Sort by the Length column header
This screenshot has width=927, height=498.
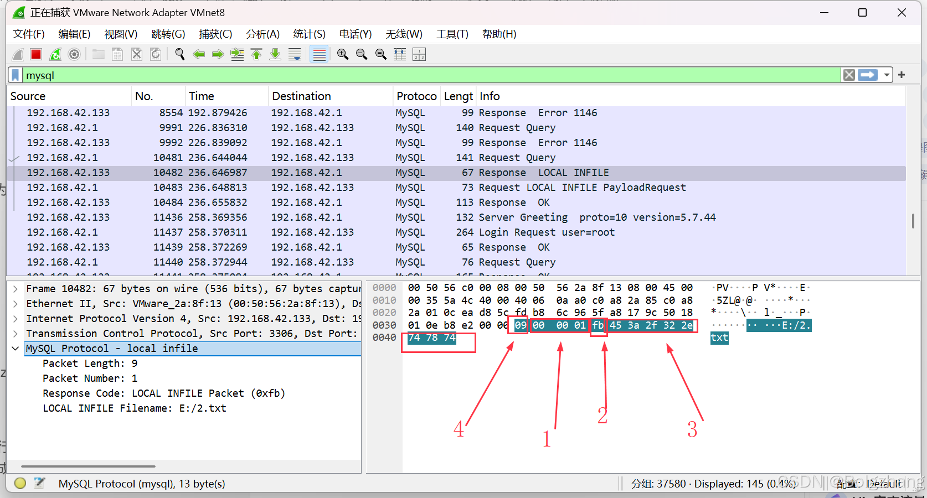(x=459, y=96)
